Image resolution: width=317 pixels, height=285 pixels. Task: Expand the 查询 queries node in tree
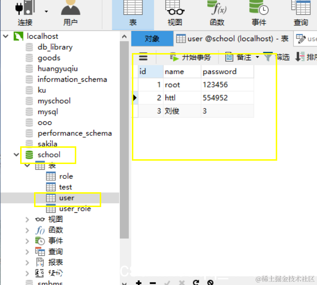[27, 252]
